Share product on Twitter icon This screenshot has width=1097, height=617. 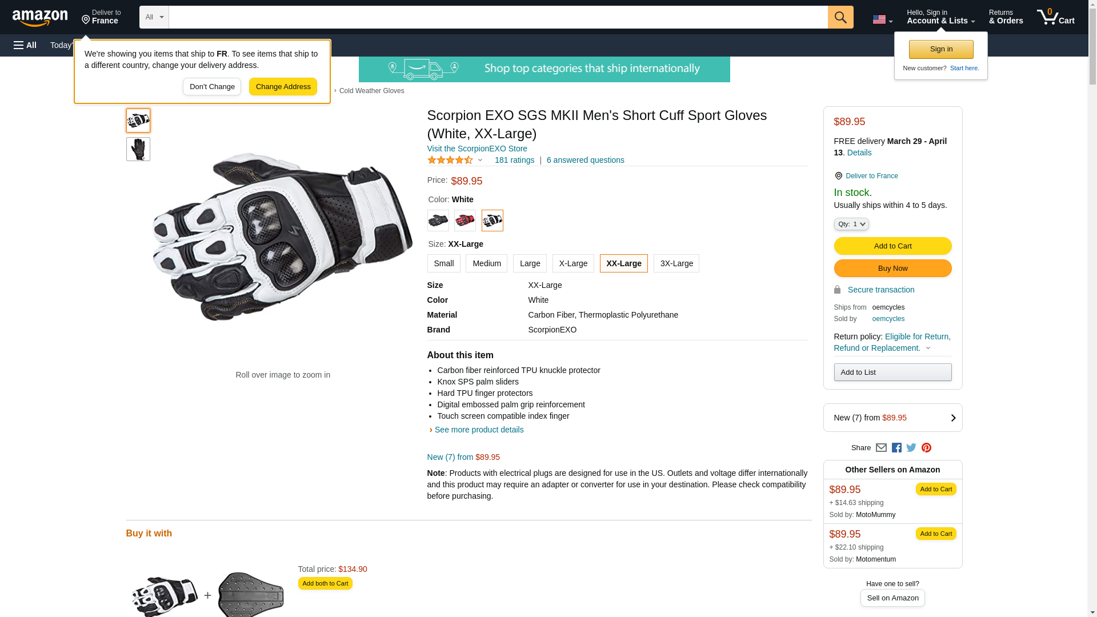[x=911, y=448]
